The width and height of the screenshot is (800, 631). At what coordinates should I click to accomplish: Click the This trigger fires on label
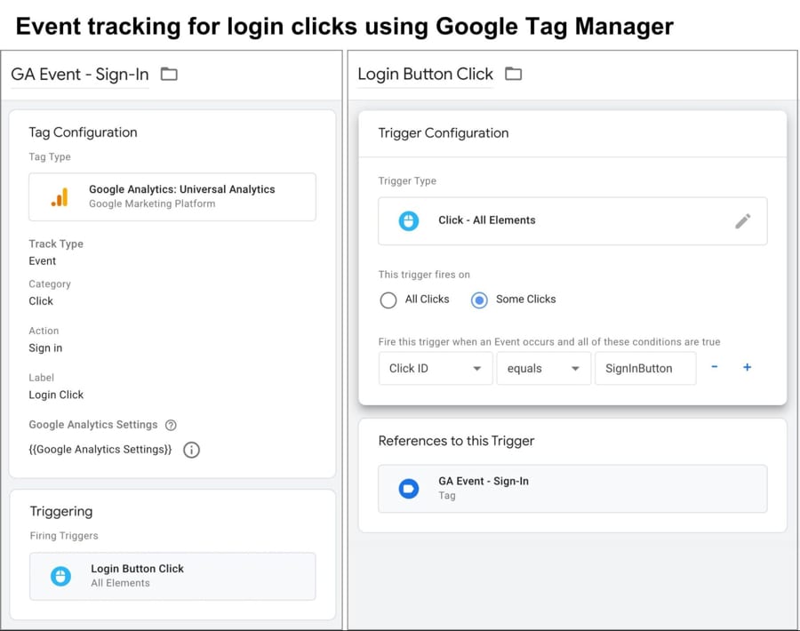click(x=424, y=275)
